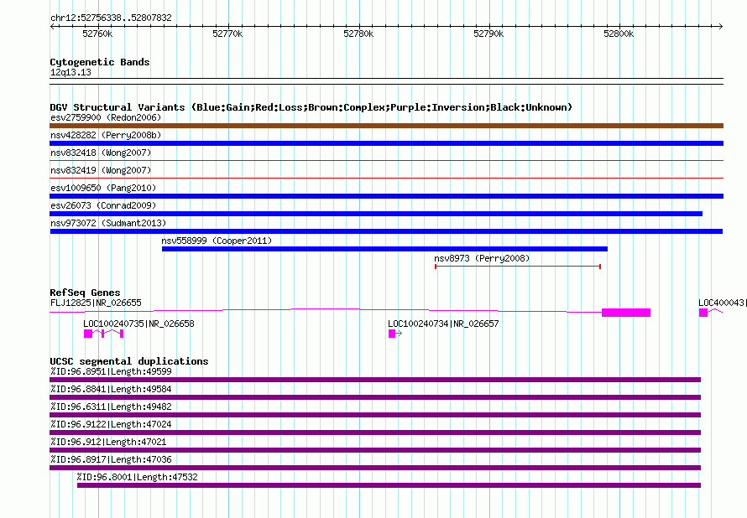Viewport: 747px width, 518px height.
Task: Select the nsv973072 (Sudmant2013) blue bar
Action: 386,231
